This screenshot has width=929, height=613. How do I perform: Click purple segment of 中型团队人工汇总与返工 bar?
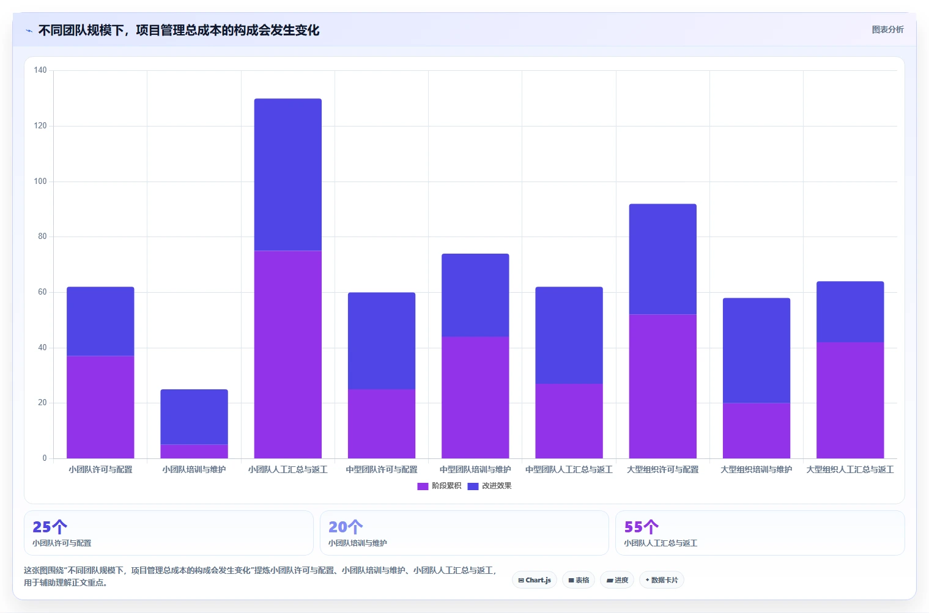coord(569,421)
